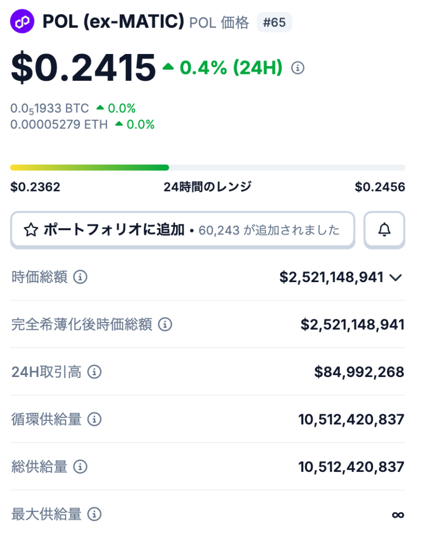This screenshot has width=427, height=537.
Task: Click info icon beside 完全希薄化後時価総額
Action: pyautogui.click(x=165, y=325)
